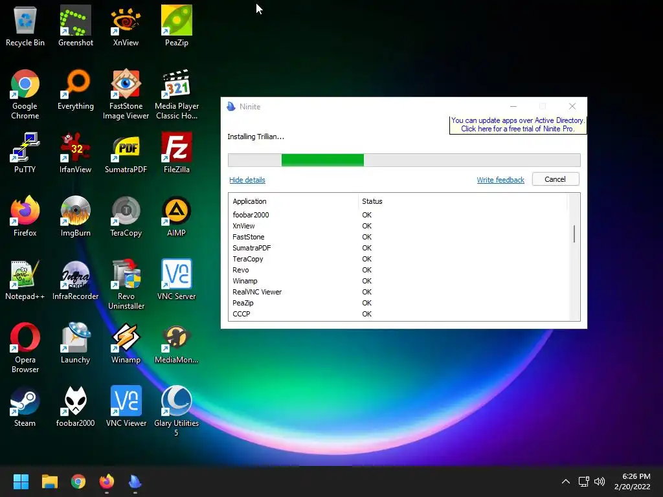Click the Ninite taskbar icon

(135, 481)
